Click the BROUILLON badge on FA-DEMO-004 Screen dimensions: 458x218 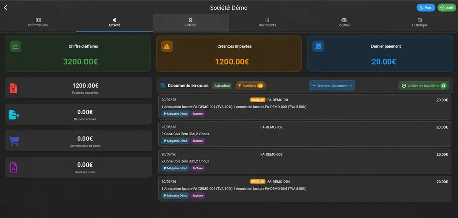coord(257,182)
